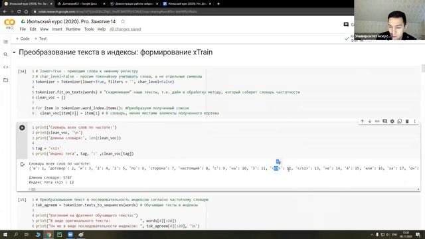Move the selected cell up
The width and height of the screenshot is (425, 239).
362,121
